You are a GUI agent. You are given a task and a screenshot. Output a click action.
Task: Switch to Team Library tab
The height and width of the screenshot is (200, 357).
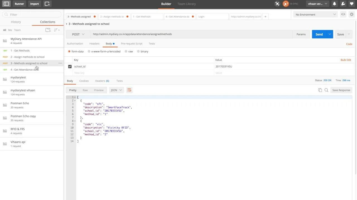pyautogui.click(x=187, y=4)
